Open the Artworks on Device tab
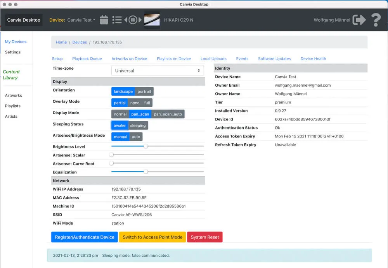The image size is (388, 268). [x=130, y=59]
